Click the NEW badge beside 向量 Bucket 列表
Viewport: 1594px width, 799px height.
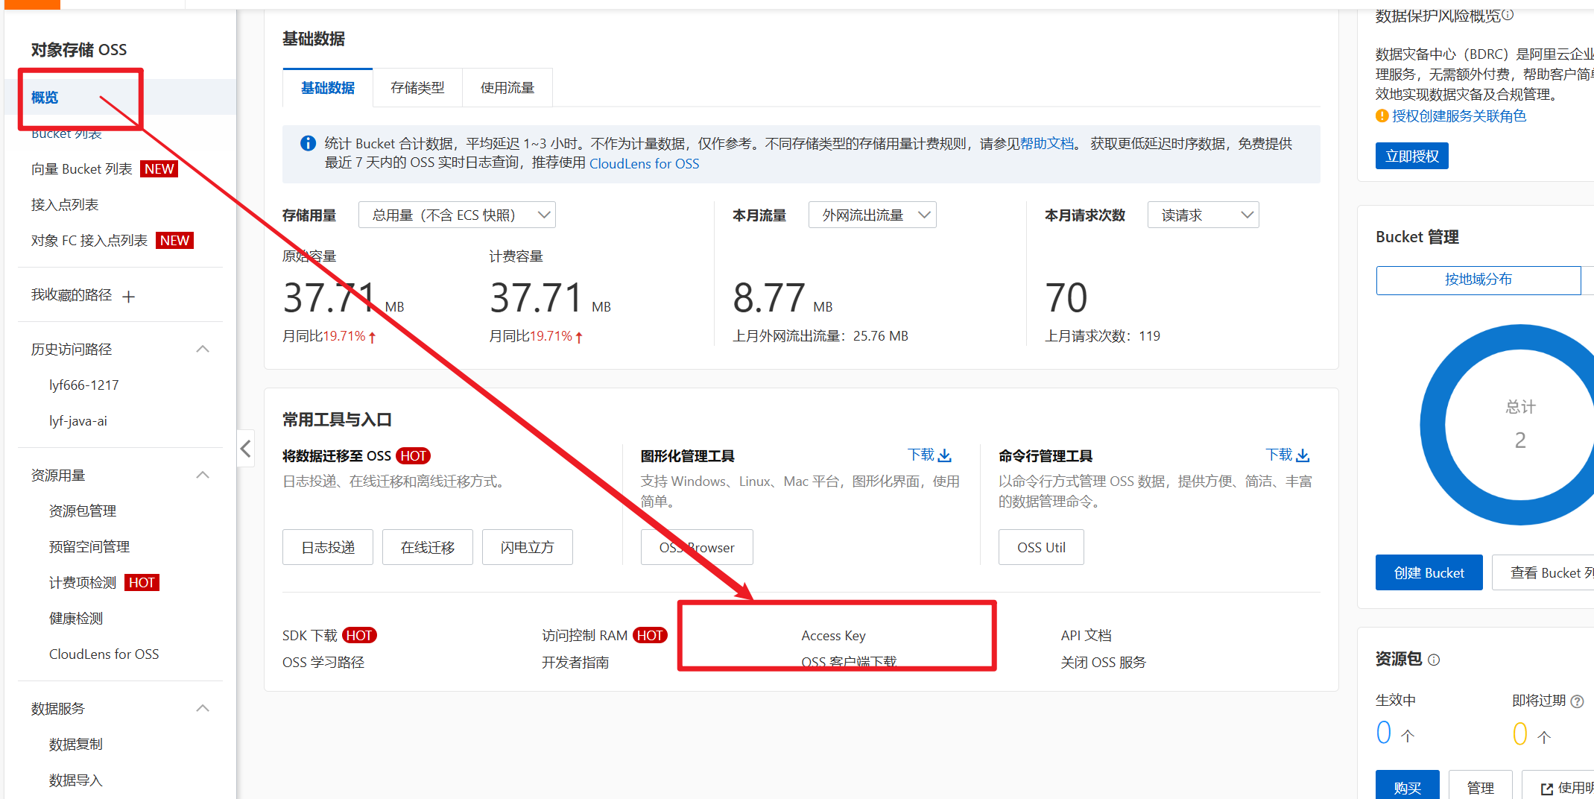(x=159, y=169)
